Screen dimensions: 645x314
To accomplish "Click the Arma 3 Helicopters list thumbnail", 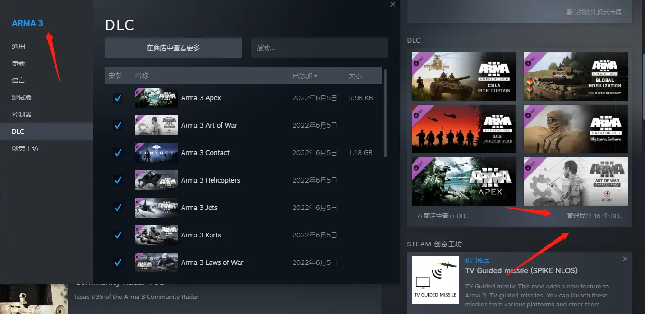I will (x=157, y=180).
